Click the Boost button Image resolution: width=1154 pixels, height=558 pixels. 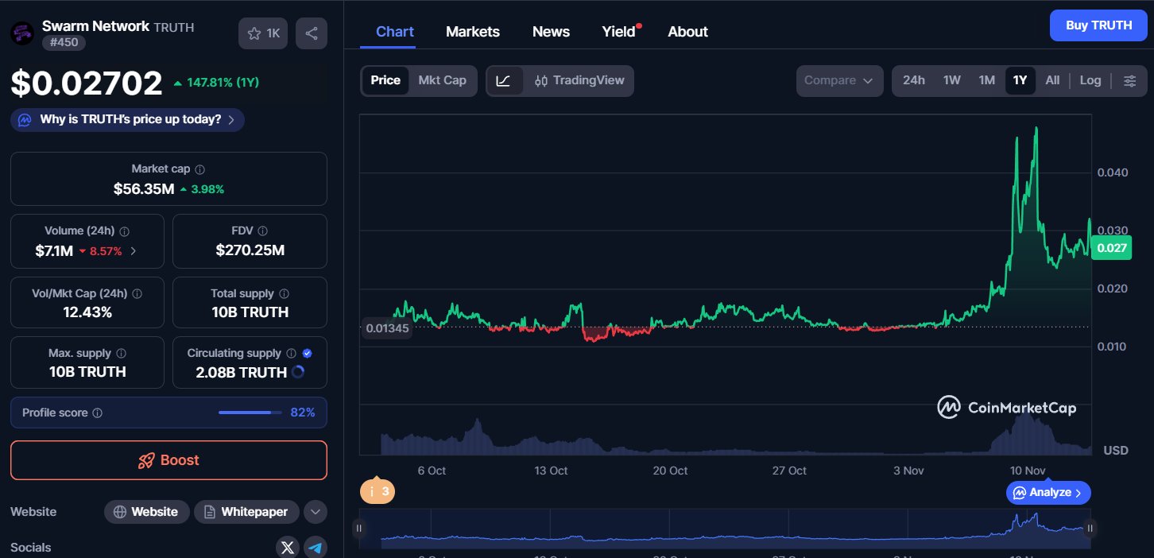coord(168,460)
